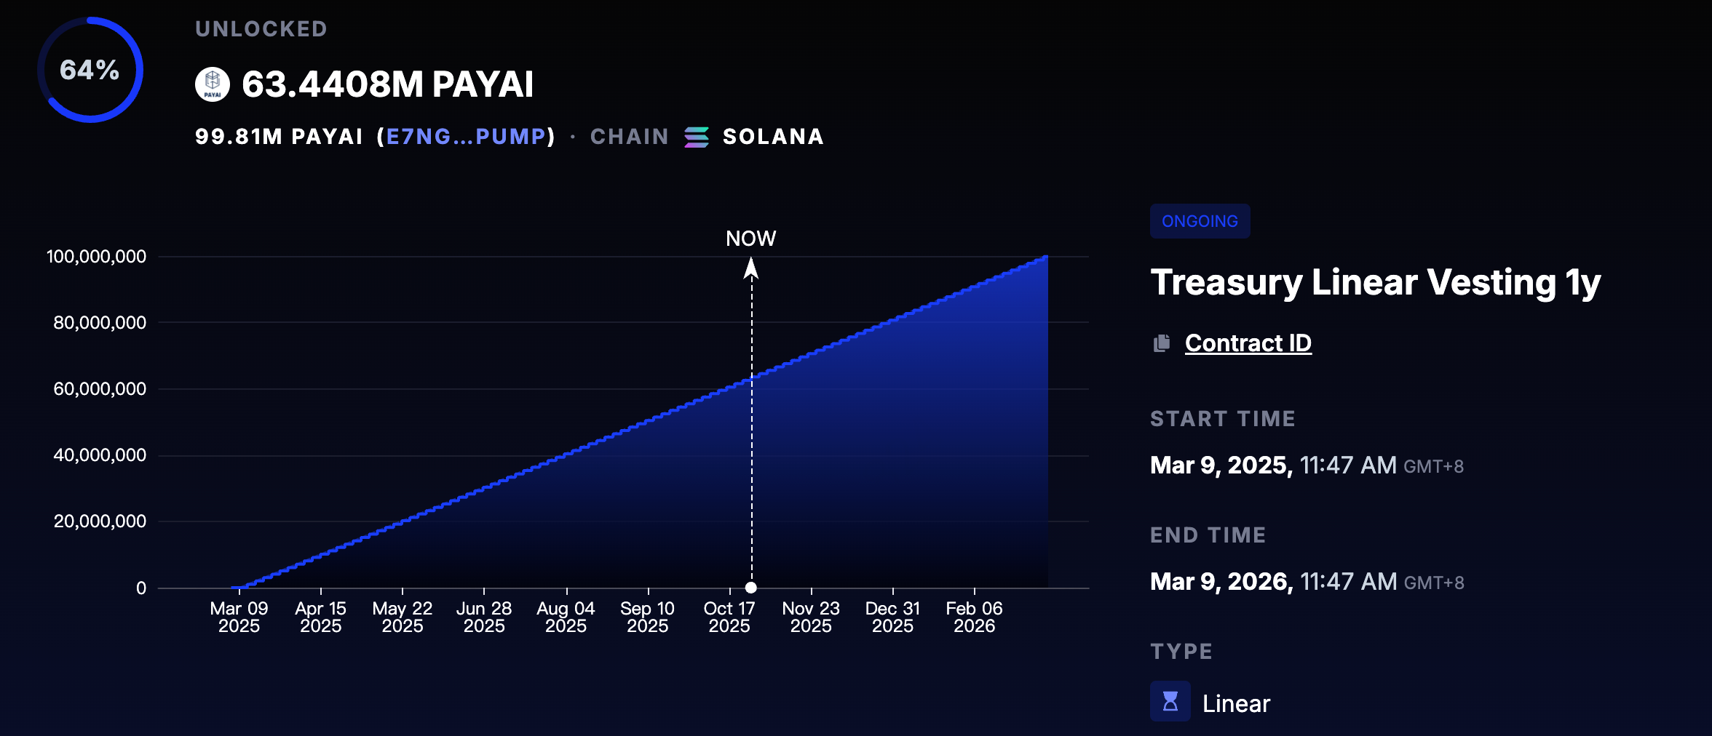The image size is (1712, 736).
Task: Click the NOW point on the timeline
Action: coord(750,588)
